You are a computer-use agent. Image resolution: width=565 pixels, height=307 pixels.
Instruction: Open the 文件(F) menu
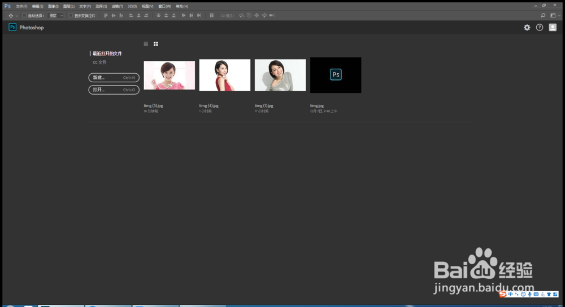point(21,6)
